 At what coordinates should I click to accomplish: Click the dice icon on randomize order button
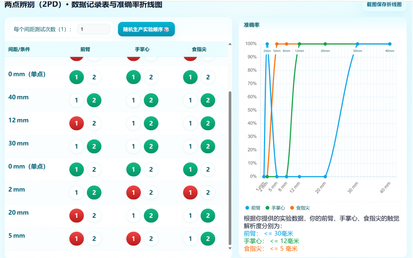[166, 29]
